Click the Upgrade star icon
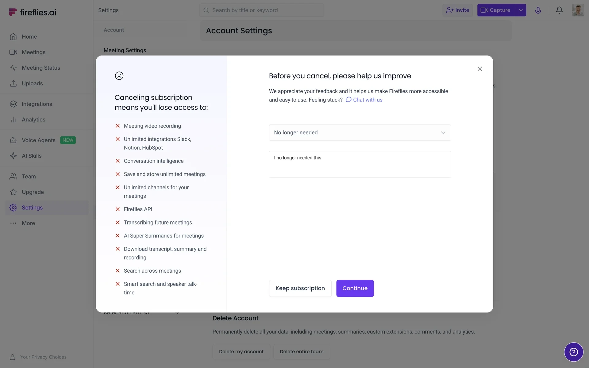This screenshot has height=368, width=589. (13, 192)
